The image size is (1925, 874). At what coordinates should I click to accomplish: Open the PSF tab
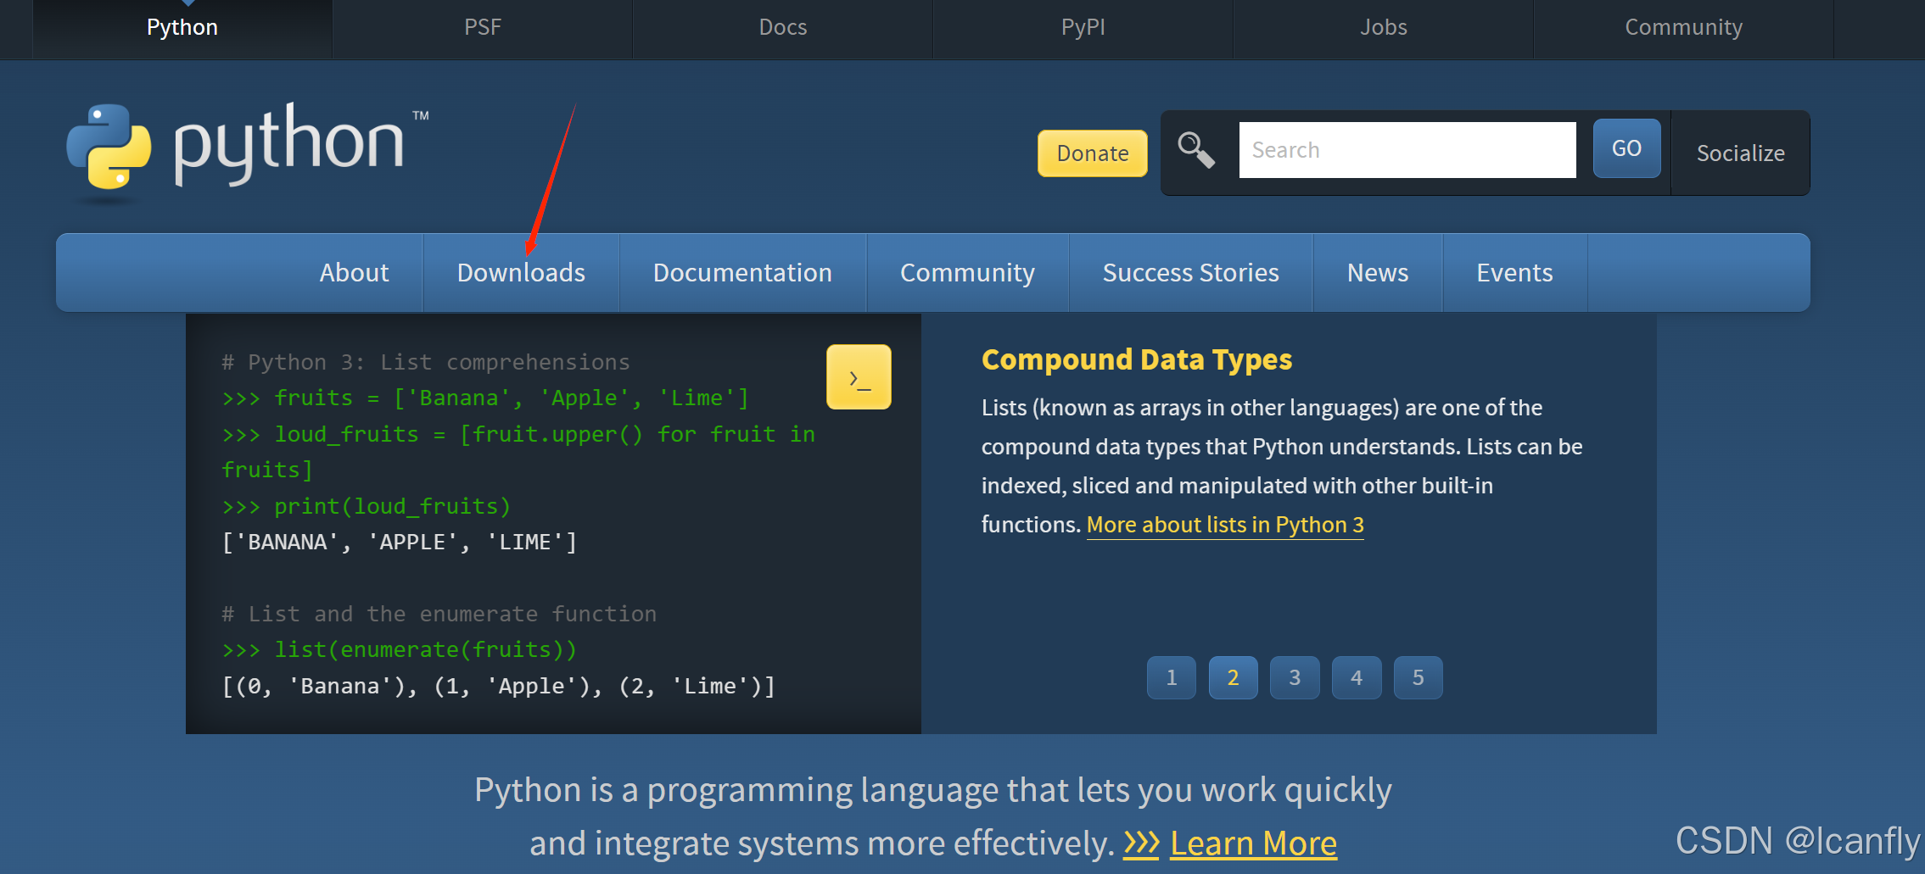click(x=483, y=28)
